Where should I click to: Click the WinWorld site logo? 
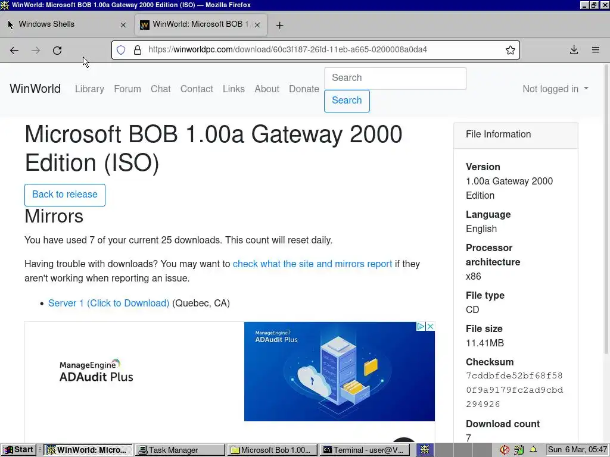35,89
